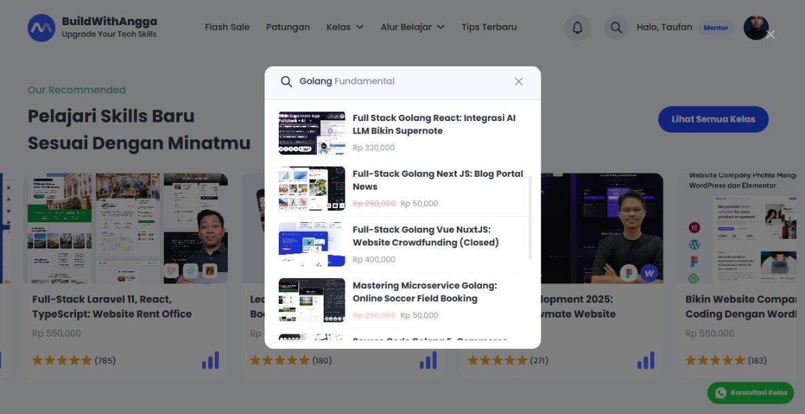Viewport: 805px width, 414px height.
Task: Click the green diamond icon on the rightmost card
Action: [694, 278]
